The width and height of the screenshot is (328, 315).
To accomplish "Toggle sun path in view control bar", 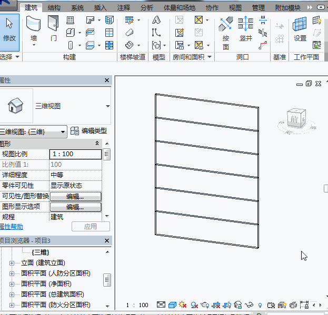I will tap(183, 305).
